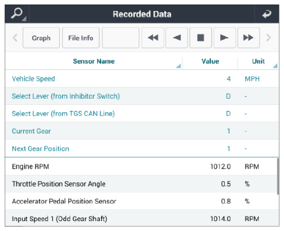Open the Graph view
Image resolution: width=284 pixels, height=231 pixels.
pyautogui.click(x=41, y=38)
